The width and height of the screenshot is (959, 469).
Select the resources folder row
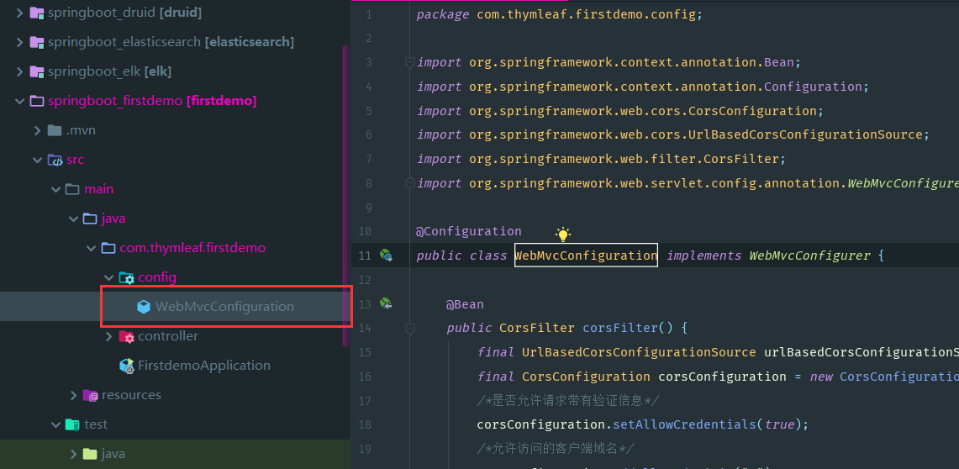tap(175, 395)
